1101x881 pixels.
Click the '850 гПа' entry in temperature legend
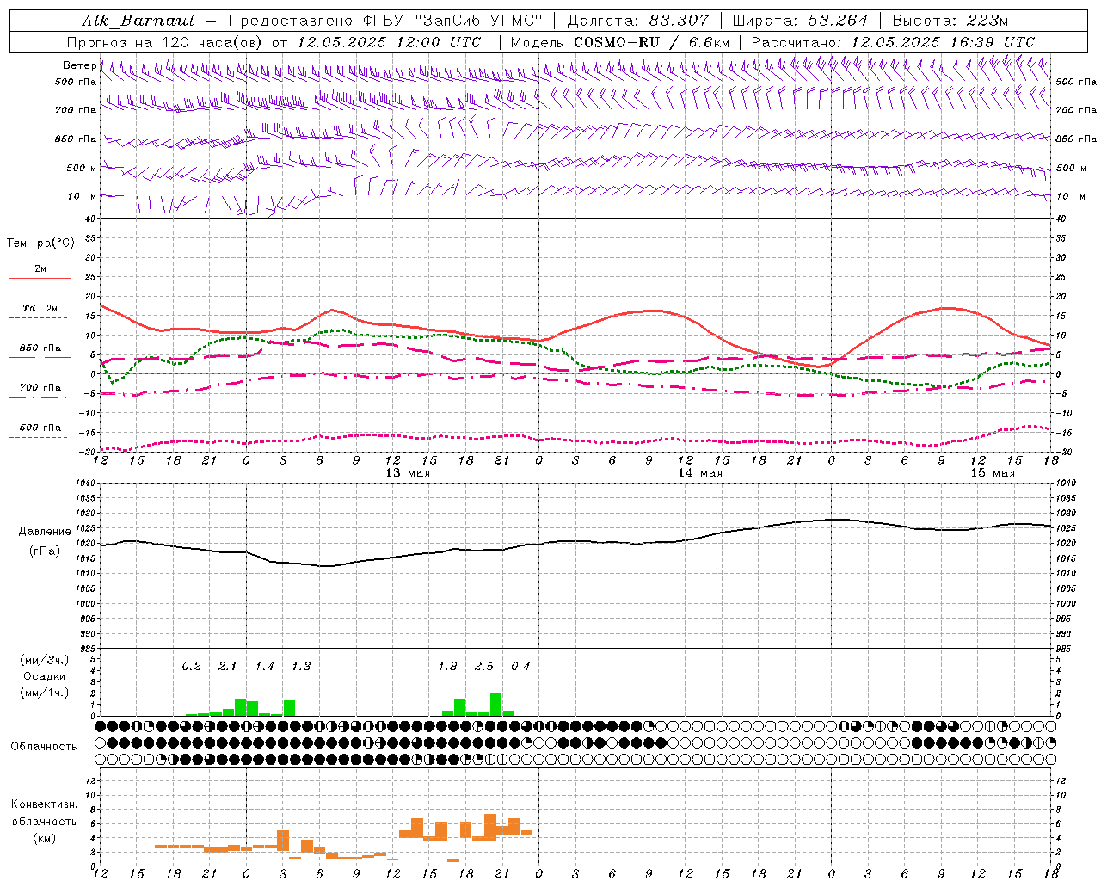click(x=40, y=348)
